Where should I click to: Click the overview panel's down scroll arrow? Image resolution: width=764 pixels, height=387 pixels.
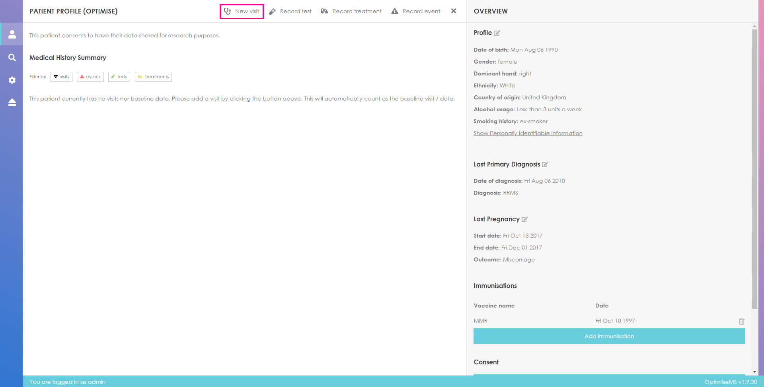coord(754,372)
